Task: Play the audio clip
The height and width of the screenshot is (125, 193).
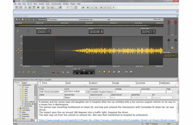Action: pyautogui.click(x=99, y=72)
